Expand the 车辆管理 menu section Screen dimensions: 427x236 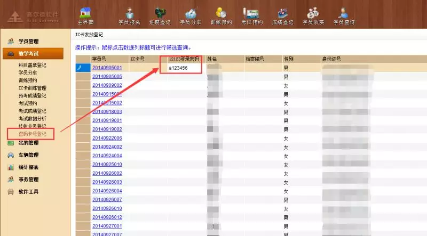[29, 155]
